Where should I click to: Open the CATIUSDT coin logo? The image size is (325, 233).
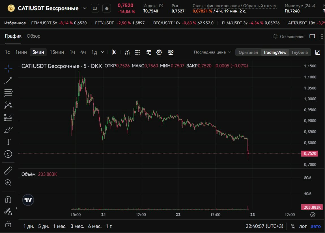pyautogui.click(x=11, y=8)
